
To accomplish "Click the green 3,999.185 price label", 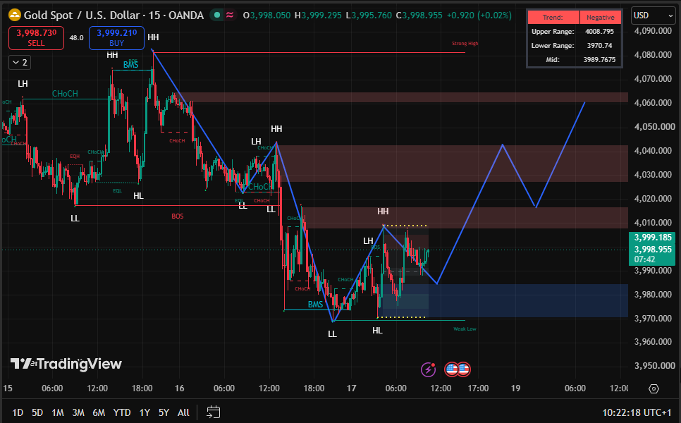I will coord(653,237).
